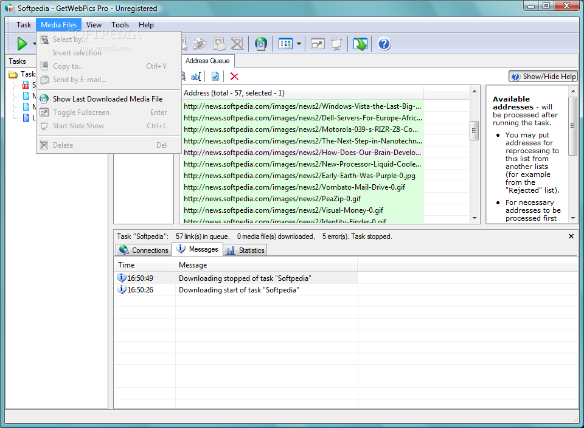Click the Address column header
584x428 pixels.
(302, 93)
